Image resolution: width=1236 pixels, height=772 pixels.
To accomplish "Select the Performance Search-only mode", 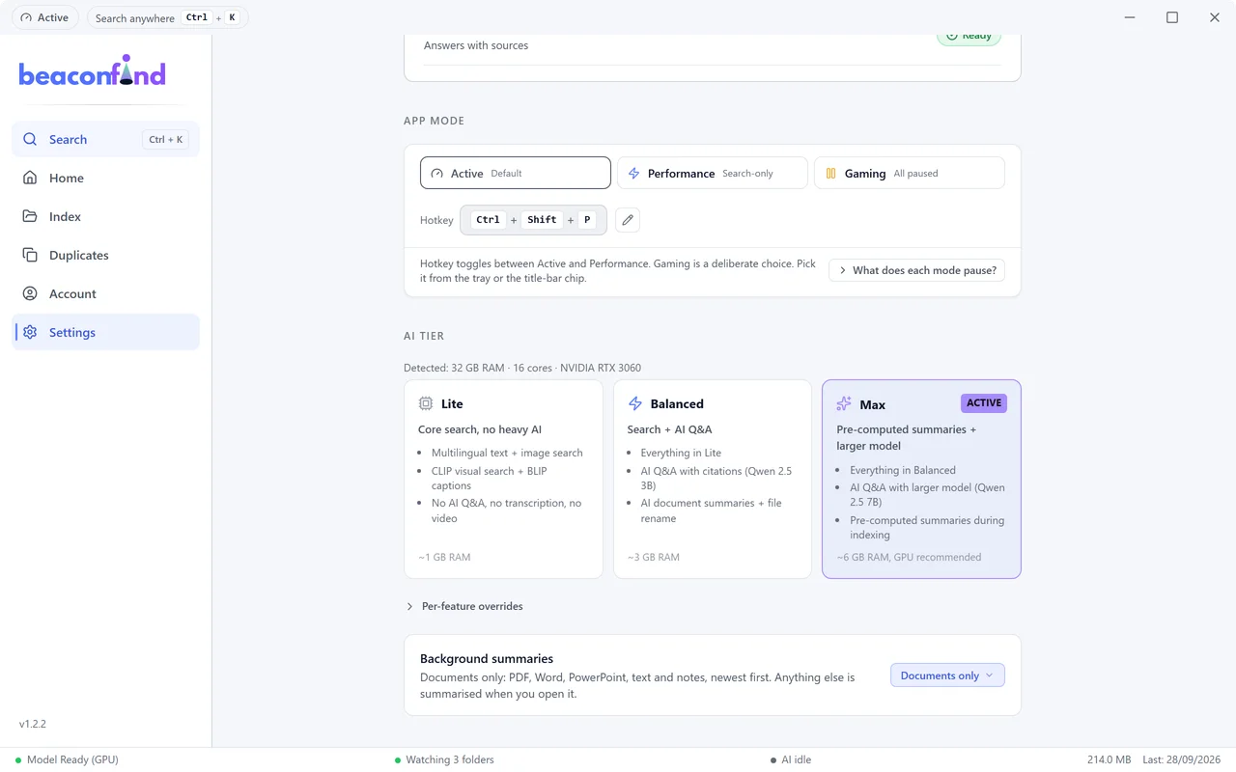I will coord(713,174).
